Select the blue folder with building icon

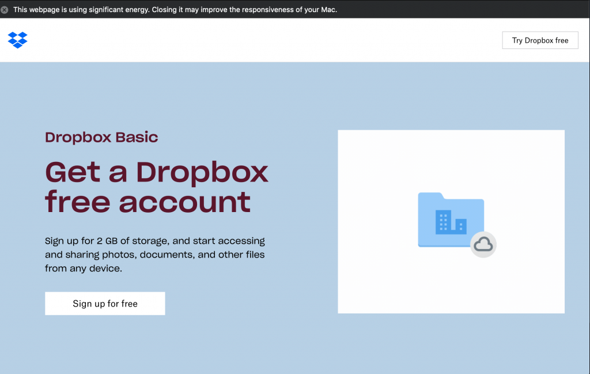(x=451, y=220)
